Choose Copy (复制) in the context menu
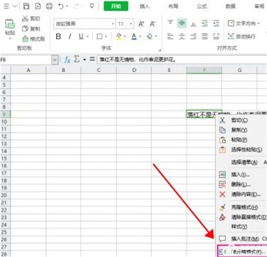This screenshot has width=267, height=257. pyautogui.click(x=239, y=130)
